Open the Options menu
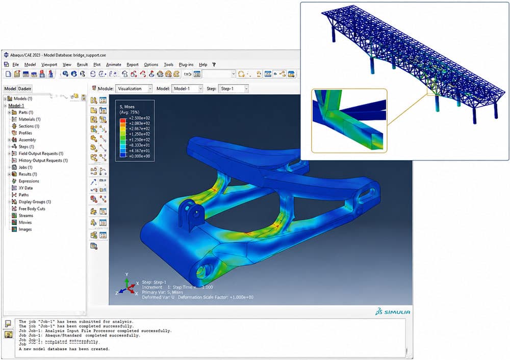The image size is (510, 360). [151, 65]
